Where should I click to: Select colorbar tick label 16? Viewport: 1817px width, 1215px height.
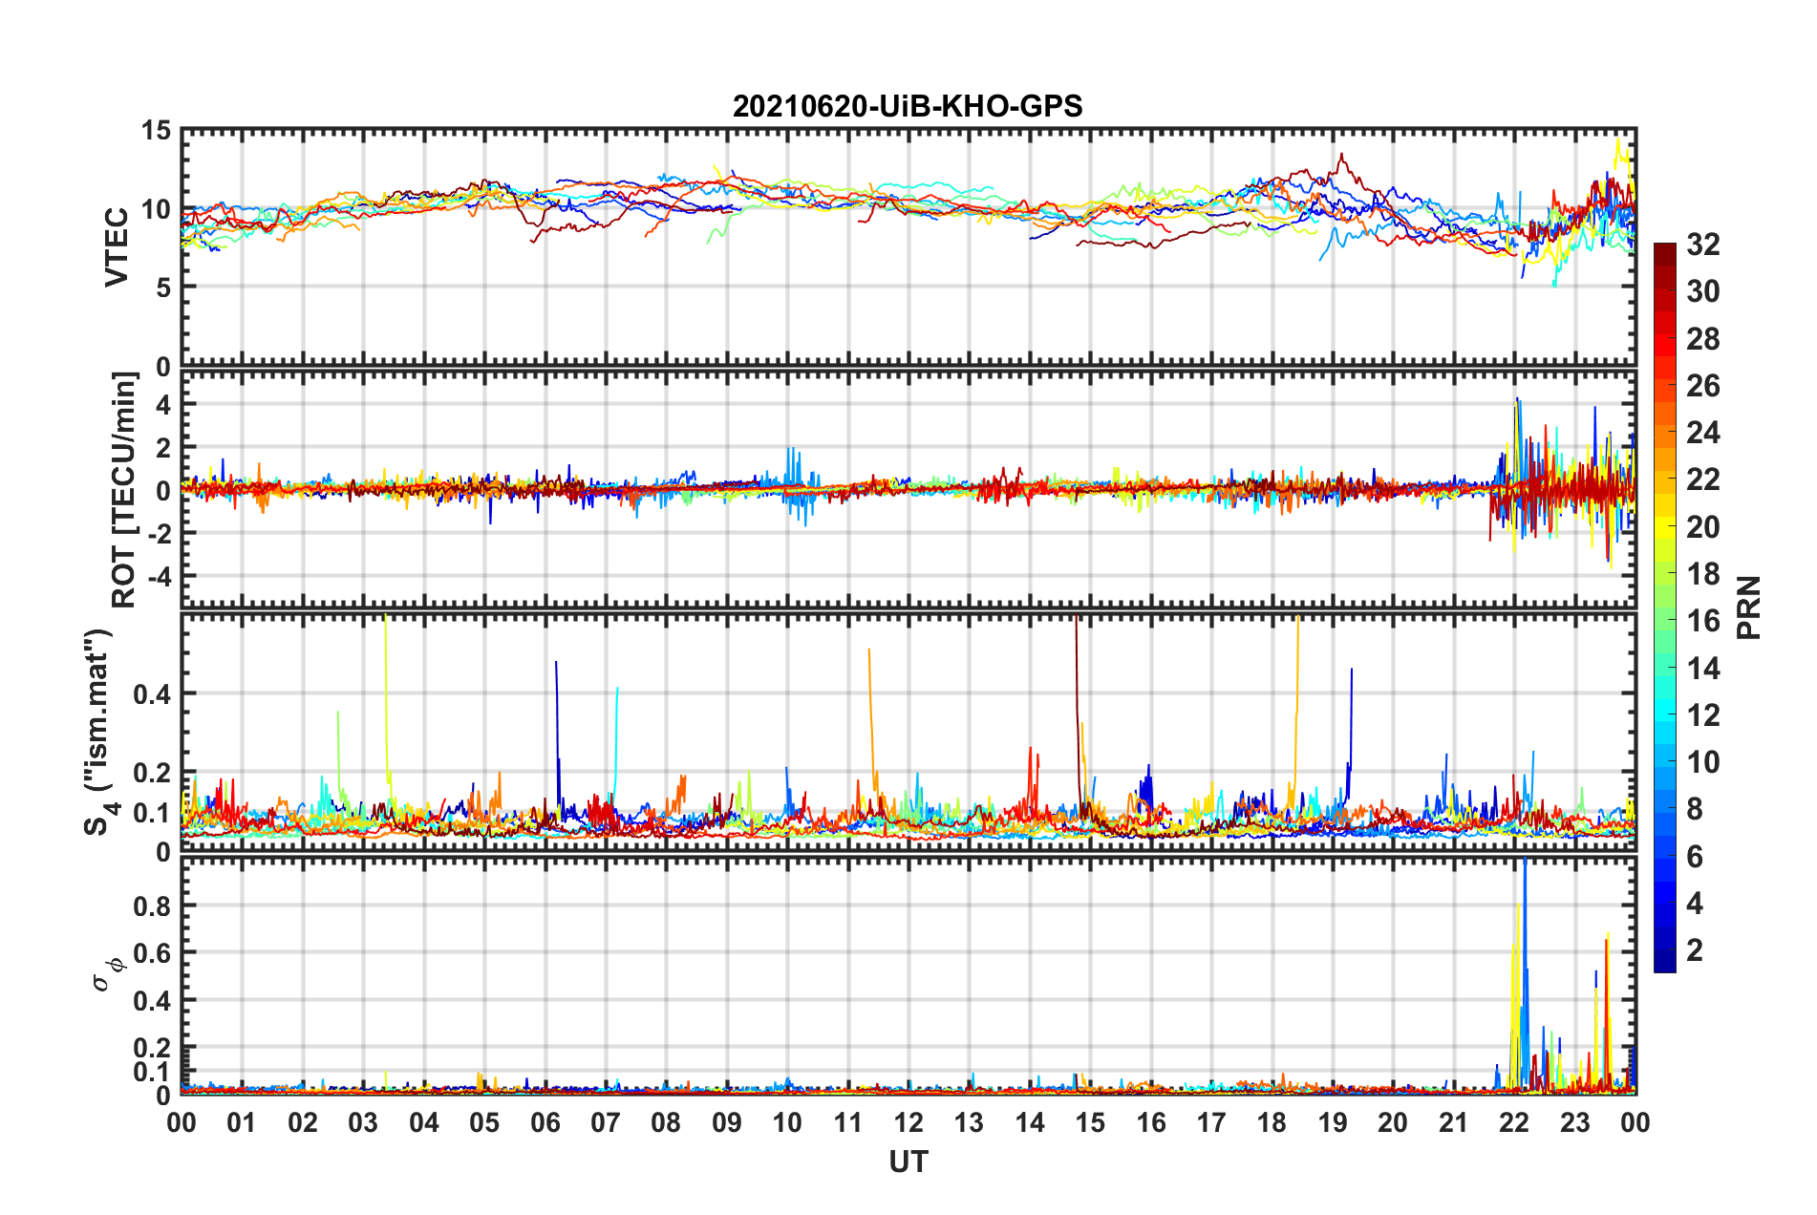(1702, 621)
